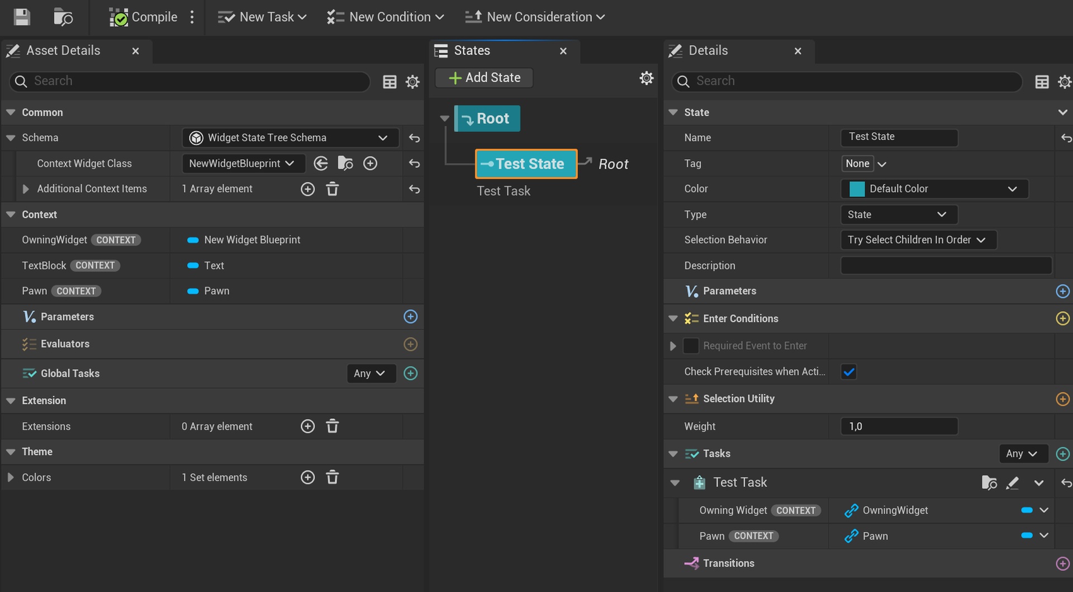Open Schema dropdown Widget State Tree Schema

click(290, 138)
